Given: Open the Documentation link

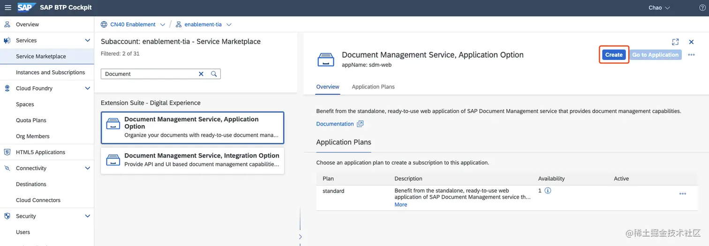Looking at the screenshot, I should tap(335, 124).
